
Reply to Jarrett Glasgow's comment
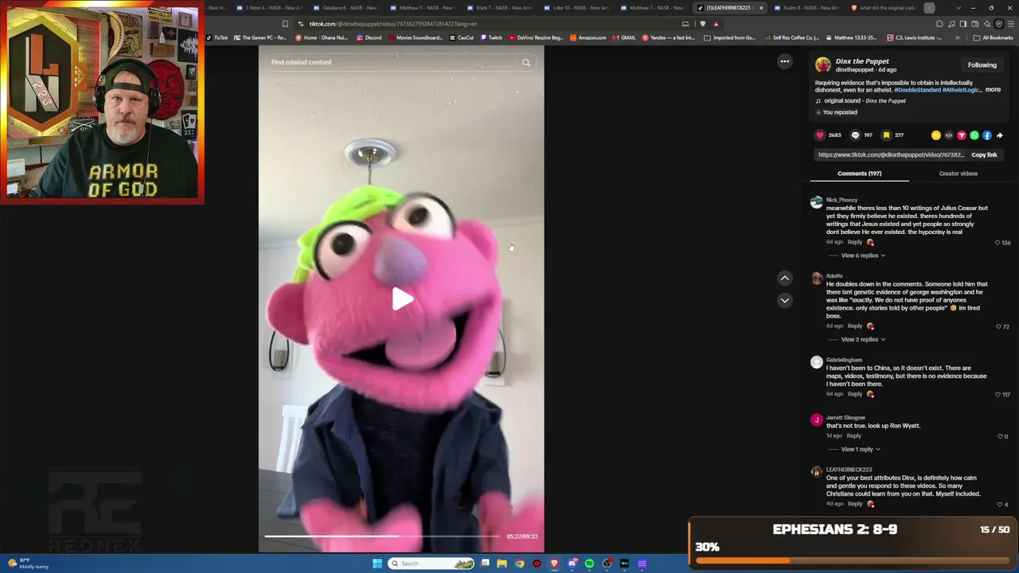click(853, 435)
